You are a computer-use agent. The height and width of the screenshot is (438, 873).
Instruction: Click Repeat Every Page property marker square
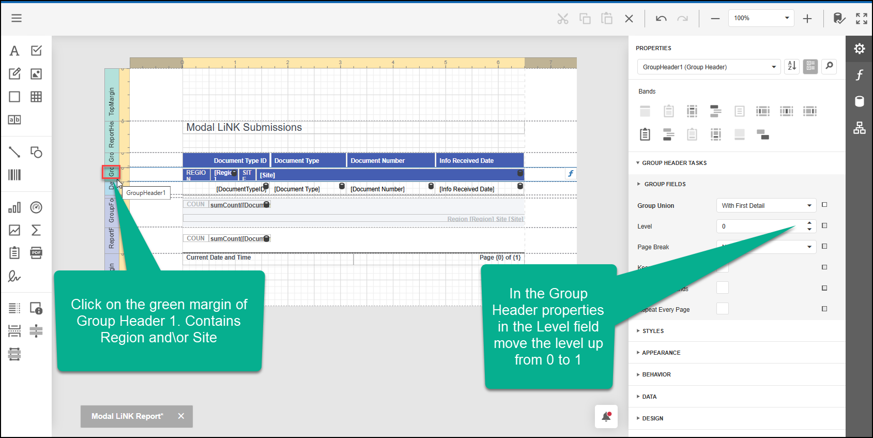(824, 309)
